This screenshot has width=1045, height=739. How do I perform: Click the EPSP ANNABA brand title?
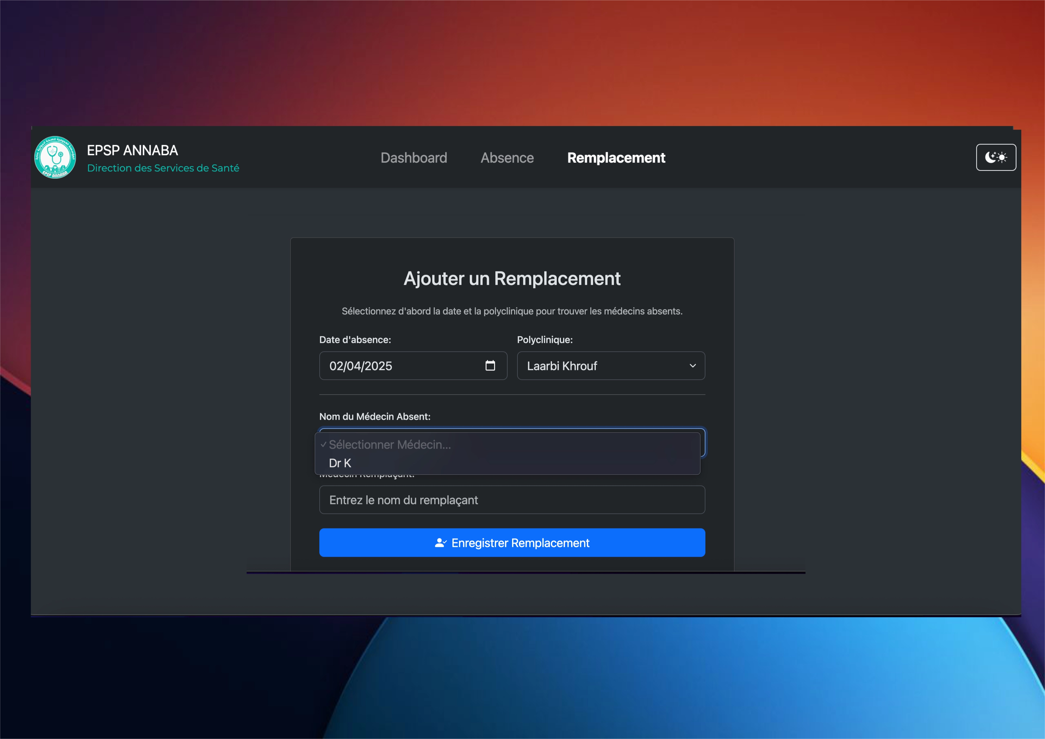click(x=133, y=150)
